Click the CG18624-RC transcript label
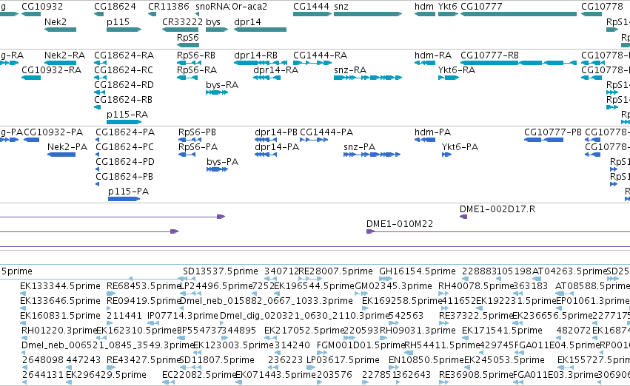 coord(124,70)
